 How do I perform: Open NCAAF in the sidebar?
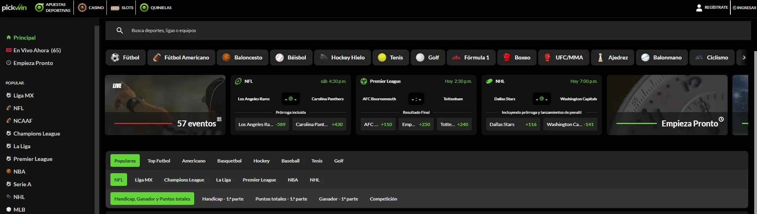point(23,121)
